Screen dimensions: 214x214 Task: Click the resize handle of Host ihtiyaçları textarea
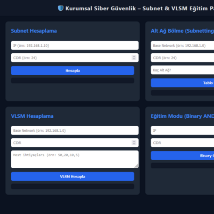(136, 166)
